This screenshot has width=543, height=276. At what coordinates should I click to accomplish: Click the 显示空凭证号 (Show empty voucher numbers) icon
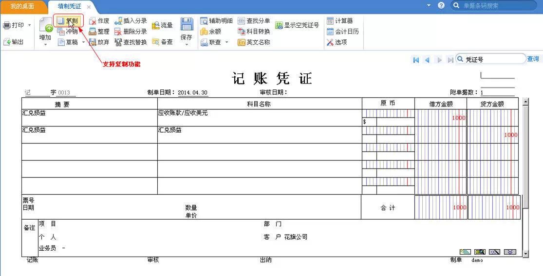click(x=279, y=26)
